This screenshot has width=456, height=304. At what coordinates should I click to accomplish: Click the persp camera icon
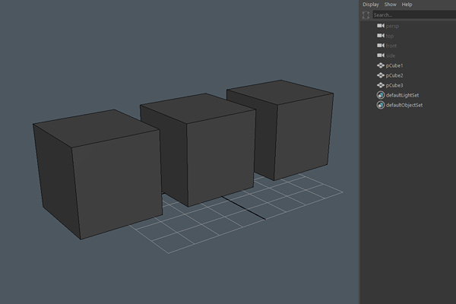pos(380,26)
